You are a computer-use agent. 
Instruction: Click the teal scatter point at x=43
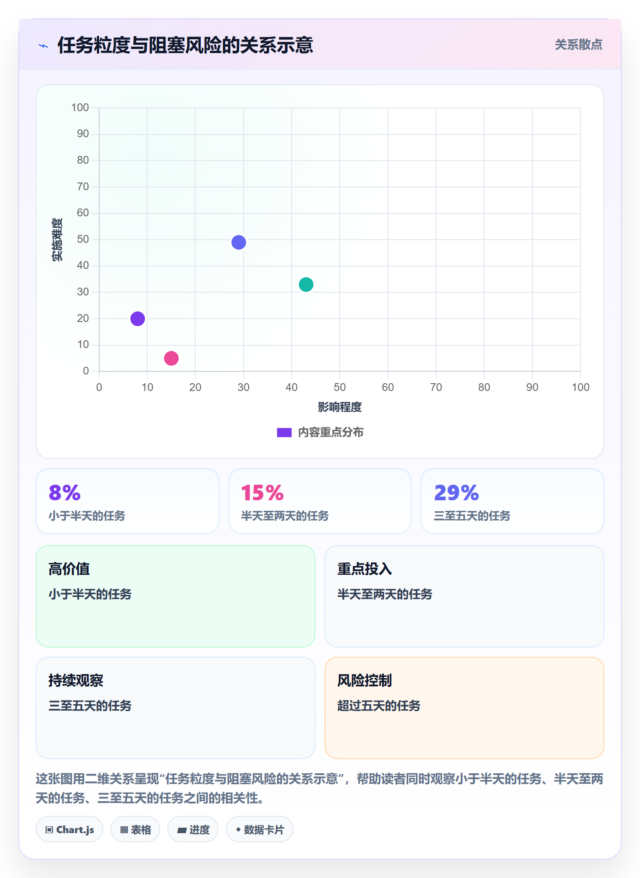[306, 284]
